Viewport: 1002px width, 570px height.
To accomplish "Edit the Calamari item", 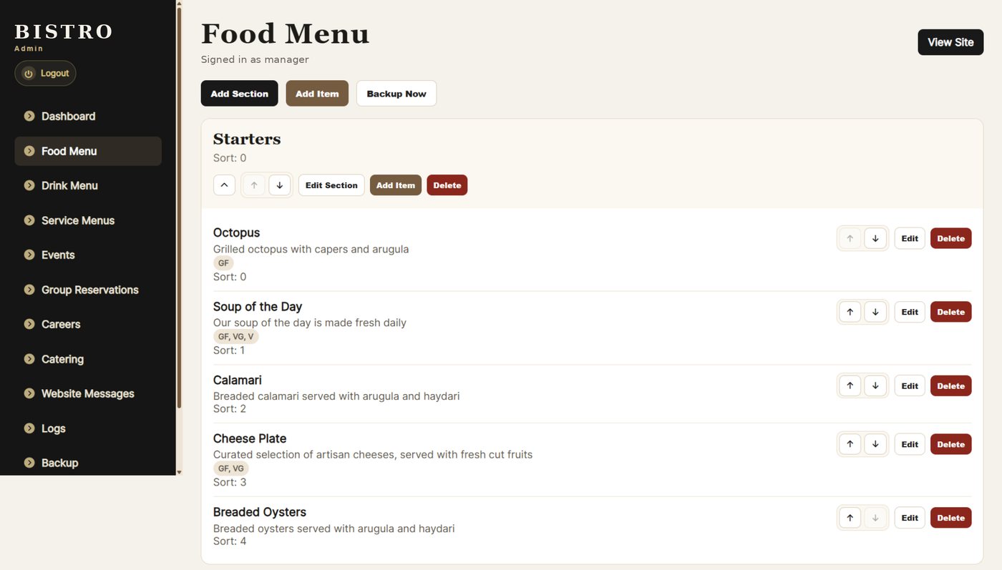I will [x=910, y=385].
